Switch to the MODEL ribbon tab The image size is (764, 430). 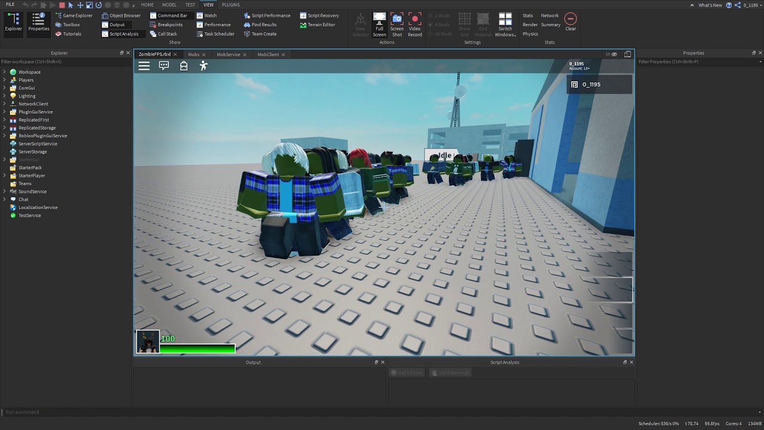(x=169, y=5)
